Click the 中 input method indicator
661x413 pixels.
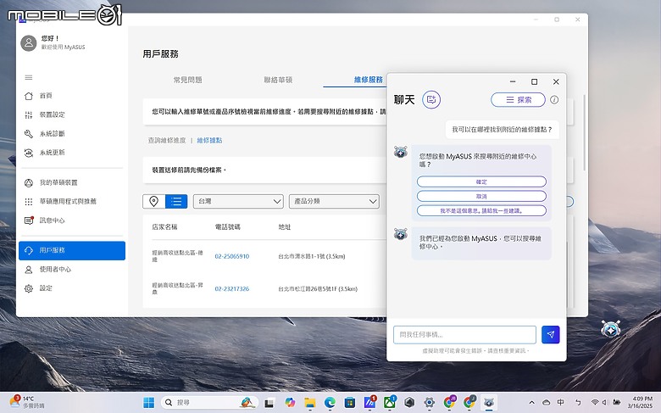pyautogui.click(x=561, y=402)
